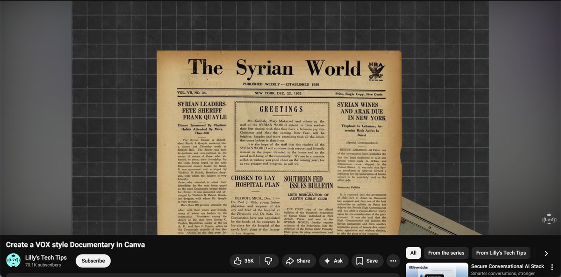
Task: Save the video to a playlist
Action: click(x=367, y=261)
